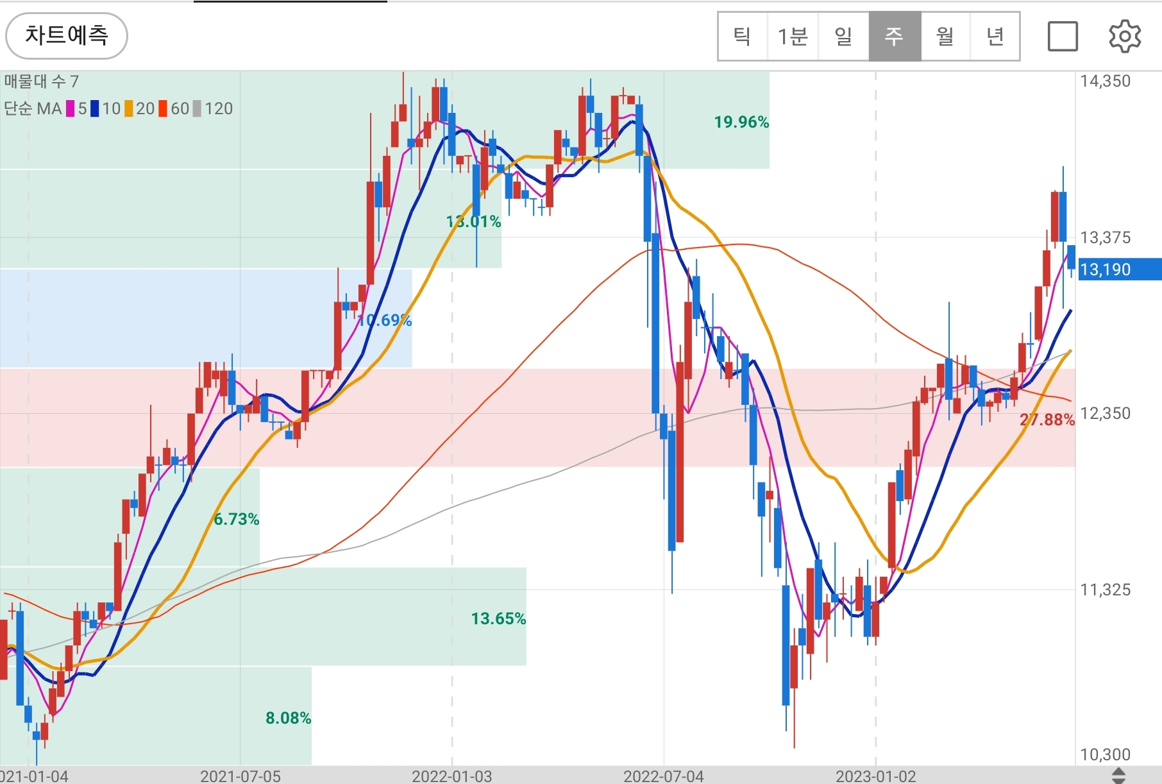Click the 2023-01-02 date axis label
This screenshot has height=784, width=1162.
(876, 776)
